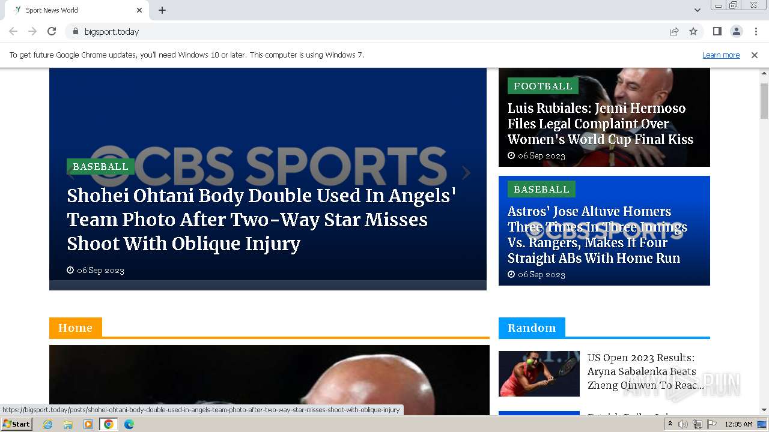This screenshot has height=432, width=769.
Task: Open Windows Media Player taskbar icon
Action: 88,424
